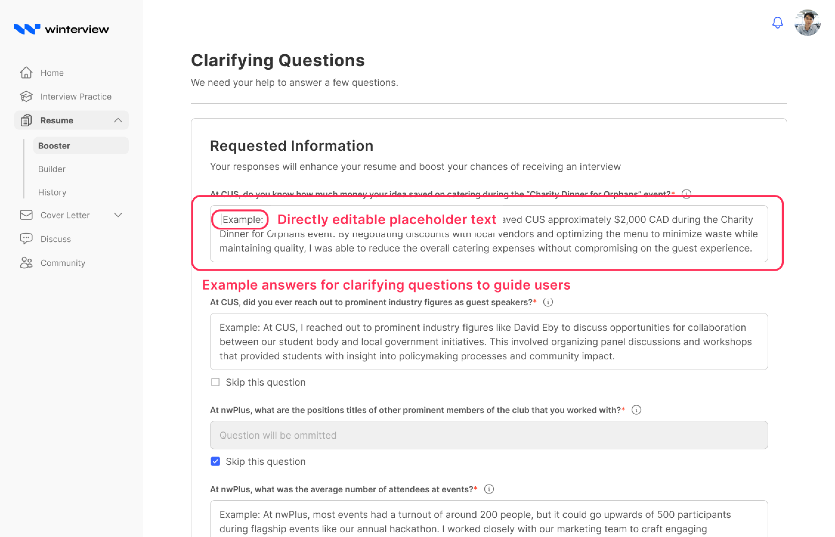Expand the Cover Letter sidebar section
835x537 pixels.
118,215
